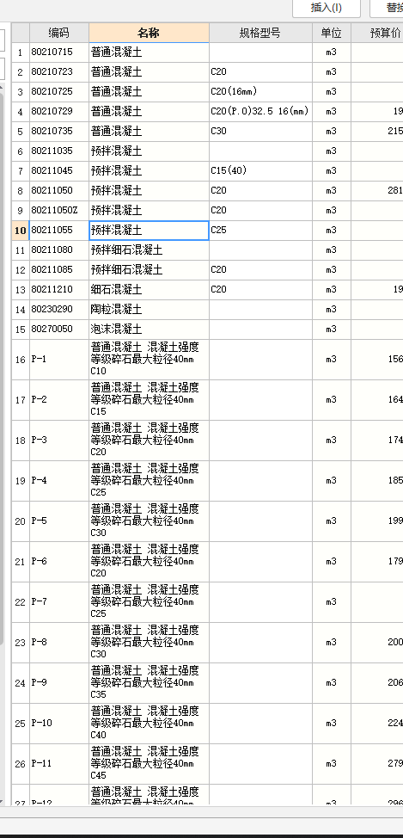Select the P-2 code cell
This screenshot has width=403, height=838.
pos(58,400)
